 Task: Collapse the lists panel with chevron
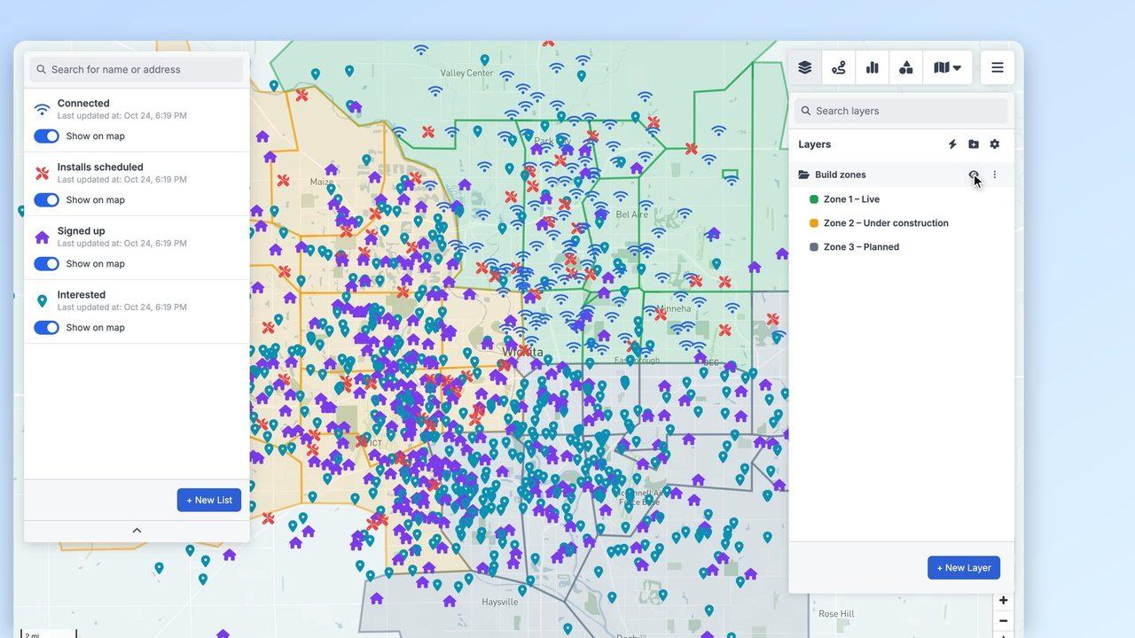click(x=137, y=531)
